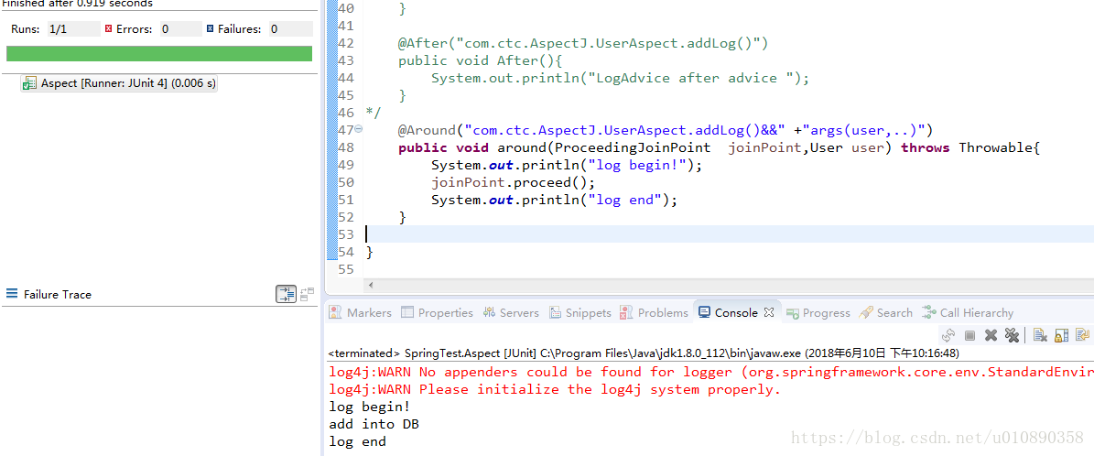Open the Call Hierarchy tab

968,313
